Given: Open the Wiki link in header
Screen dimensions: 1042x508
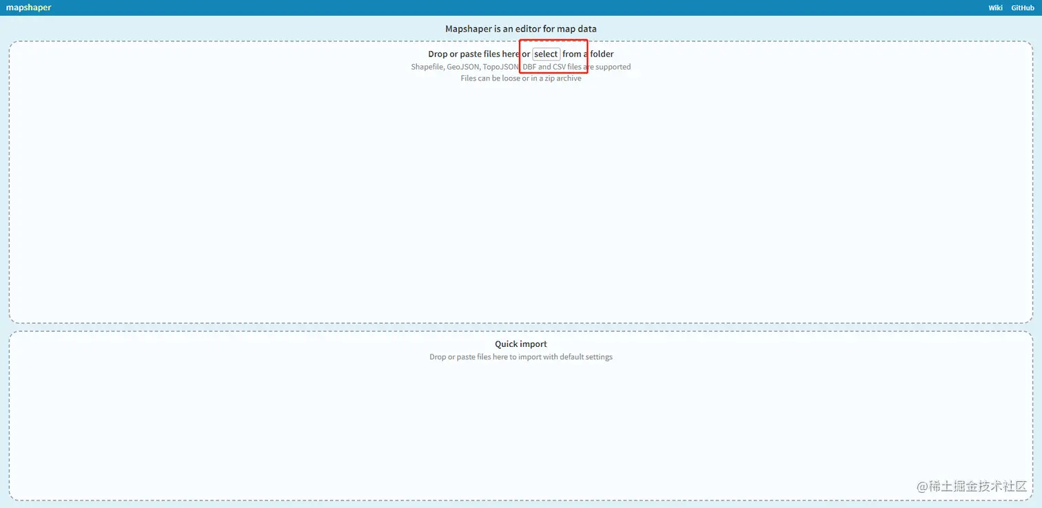Looking at the screenshot, I should coord(995,8).
